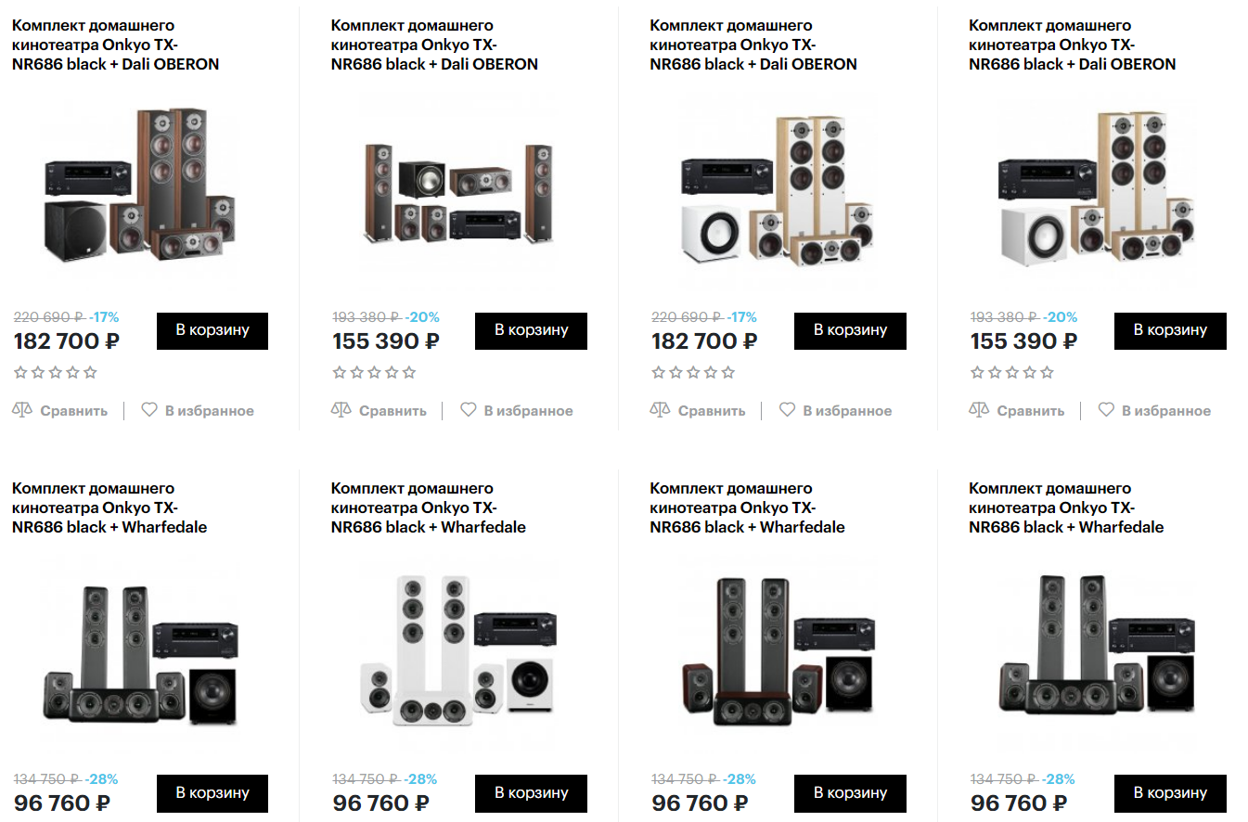This screenshot has height=822, width=1248.
Task: Open title of third Wharfedale kit
Action: click(747, 507)
